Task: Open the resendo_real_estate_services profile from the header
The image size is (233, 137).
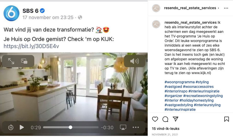Action: (x=190, y=8)
